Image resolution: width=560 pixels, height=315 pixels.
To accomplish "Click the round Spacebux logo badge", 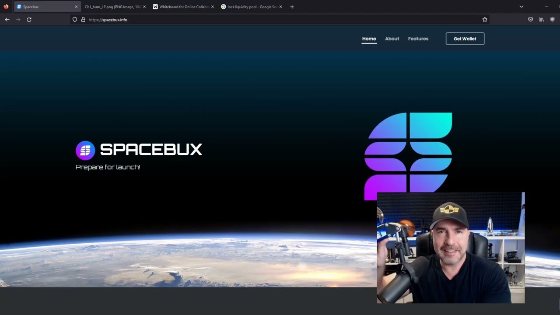I will coord(85,150).
